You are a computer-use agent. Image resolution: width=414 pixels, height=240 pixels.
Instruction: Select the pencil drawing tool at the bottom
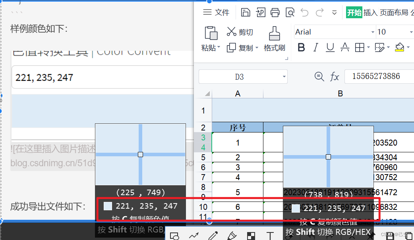(x=212, y=235)
